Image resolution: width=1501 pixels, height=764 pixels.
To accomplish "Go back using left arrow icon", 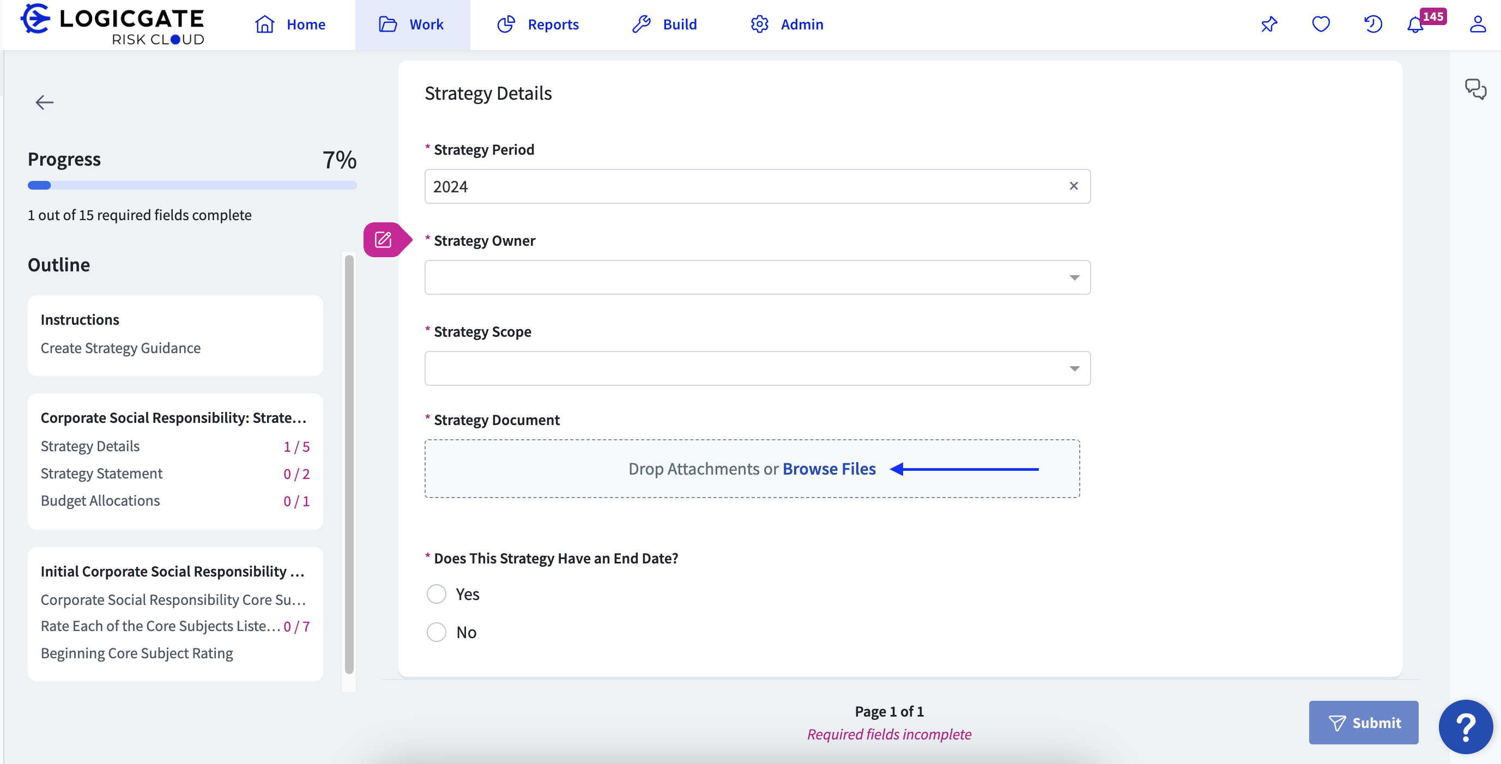I will pos(44,102).
